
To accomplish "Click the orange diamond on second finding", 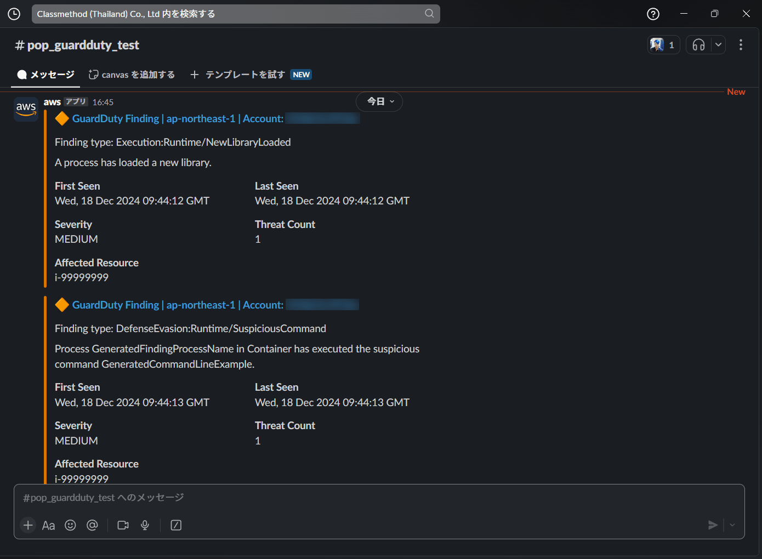I will pyautogui.click(x=62, y=305).
